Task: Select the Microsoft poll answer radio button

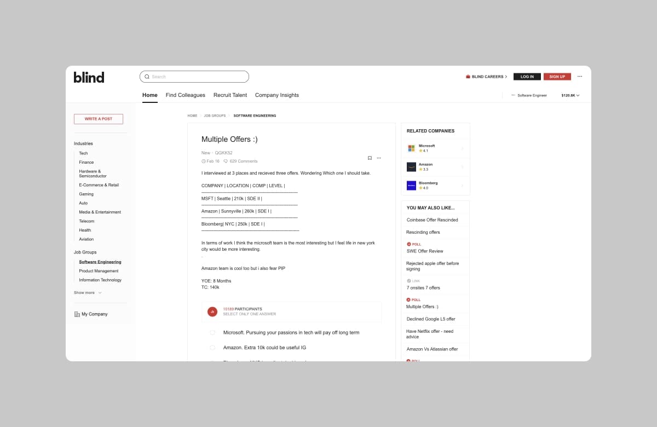Action: 212,333
